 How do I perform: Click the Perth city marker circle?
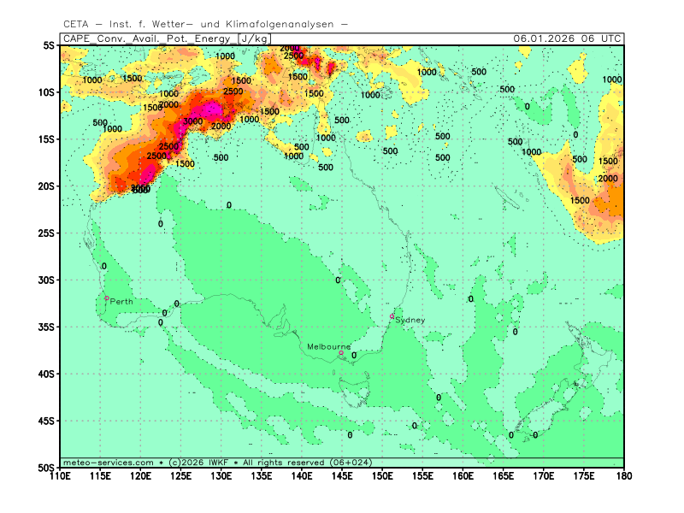click(107, 298)
